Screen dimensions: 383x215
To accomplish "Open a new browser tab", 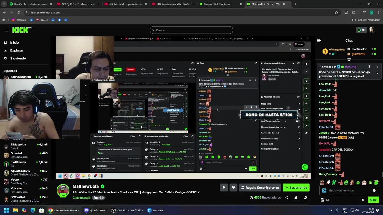I will [295, 4].
